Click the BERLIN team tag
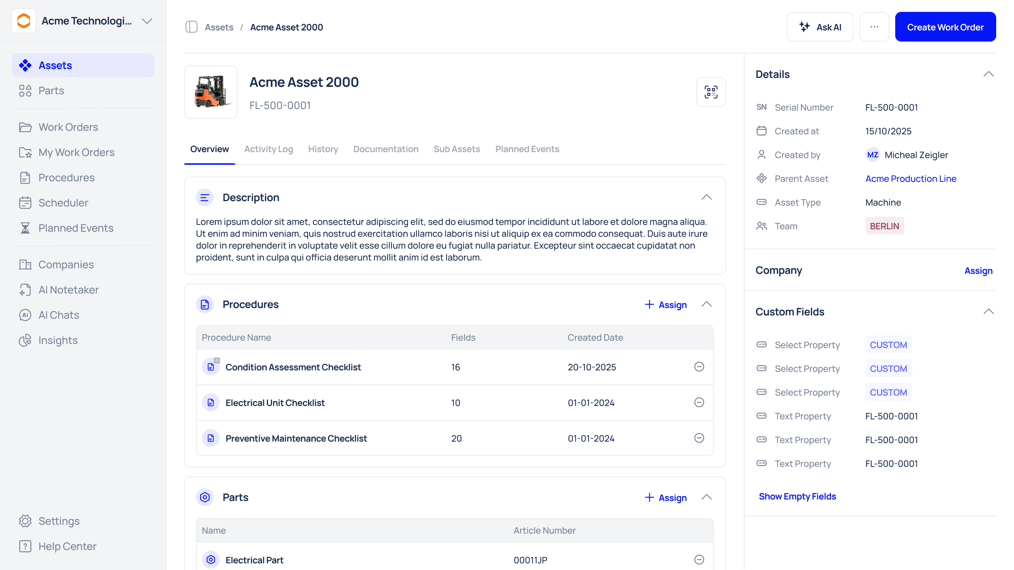 click(884, 226)
